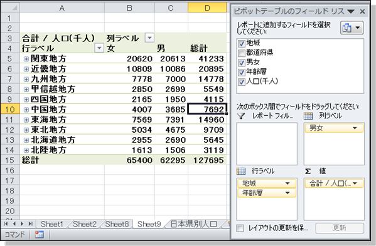The width and height of the screenshot is (376, 246).
Task: Expand the 四国地方 row group
Action: coord(26,100)
